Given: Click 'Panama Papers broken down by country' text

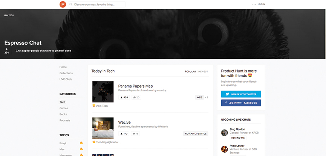Looking at the screenshot, I should [x=142, y=91].
